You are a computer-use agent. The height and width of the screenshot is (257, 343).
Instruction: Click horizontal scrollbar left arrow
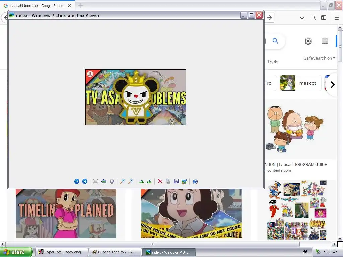(x=3, y=244)
